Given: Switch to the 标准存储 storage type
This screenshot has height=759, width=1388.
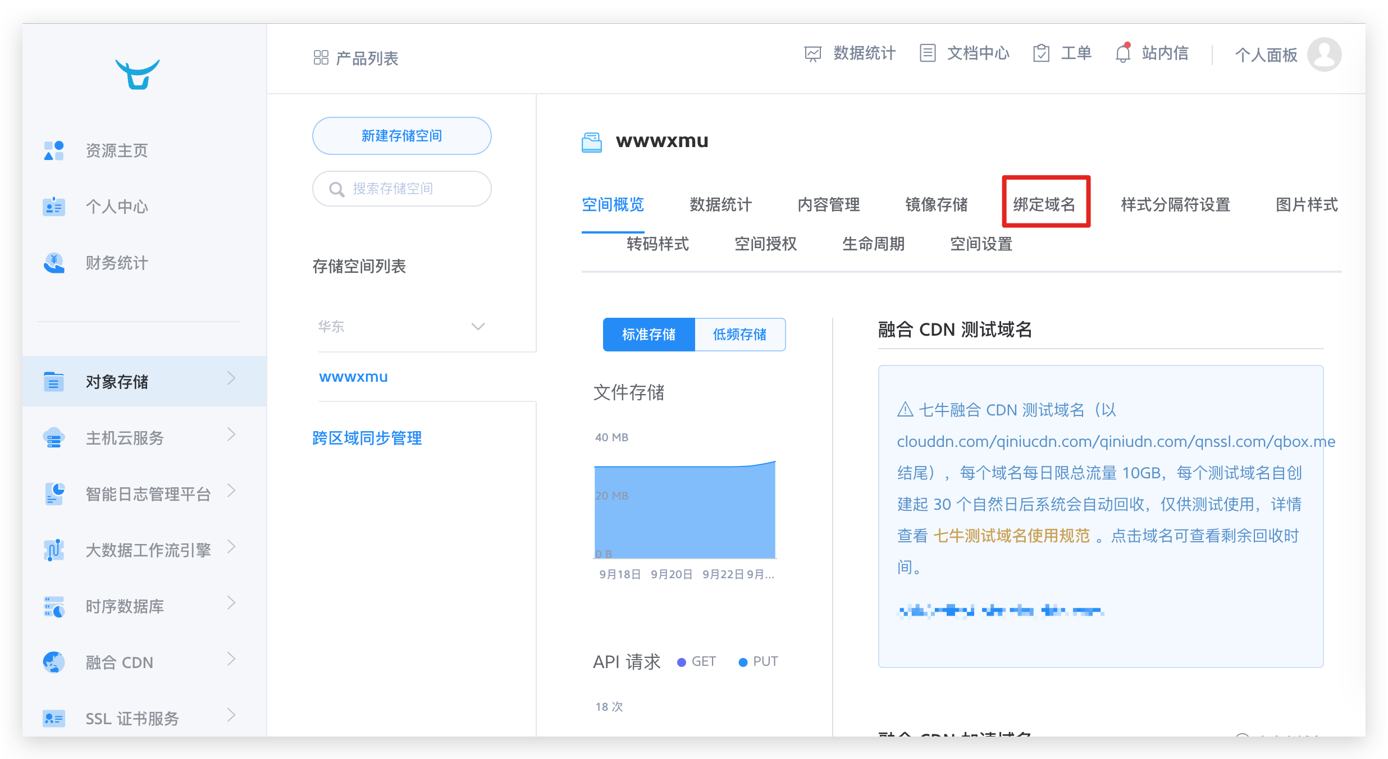Looking at the screenshot, I should click(x=649, y=335).
